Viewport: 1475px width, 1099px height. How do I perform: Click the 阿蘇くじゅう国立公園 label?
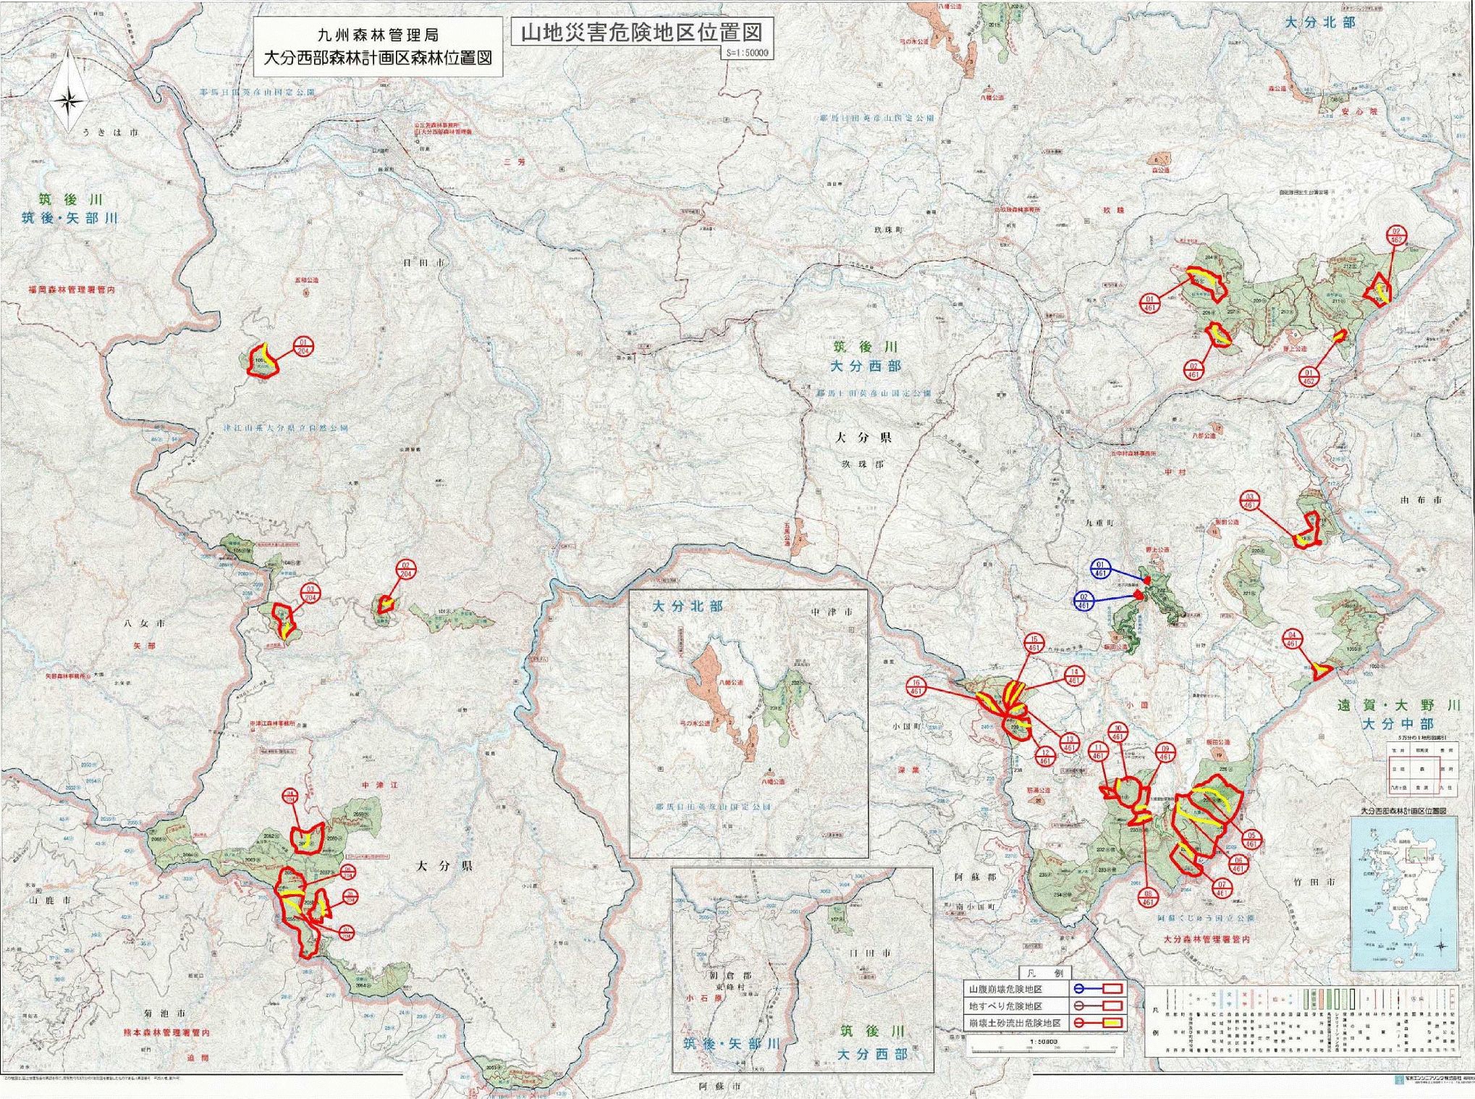1206,918
